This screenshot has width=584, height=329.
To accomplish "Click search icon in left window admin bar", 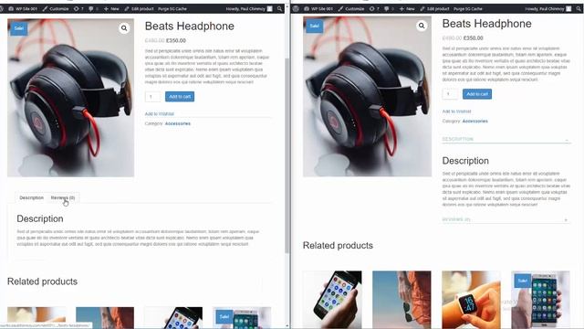I will (280, 8).
